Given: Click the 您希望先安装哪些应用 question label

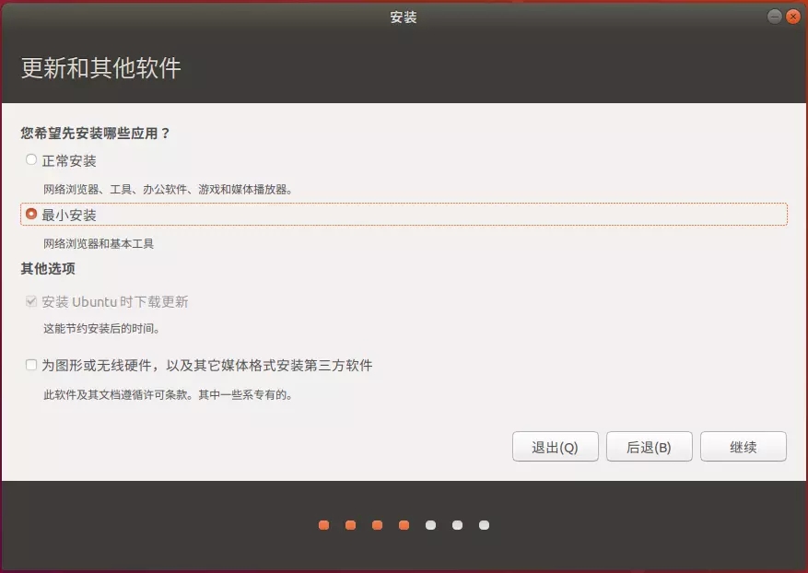Looking at the screenshot, I should [x=96, y=133].
